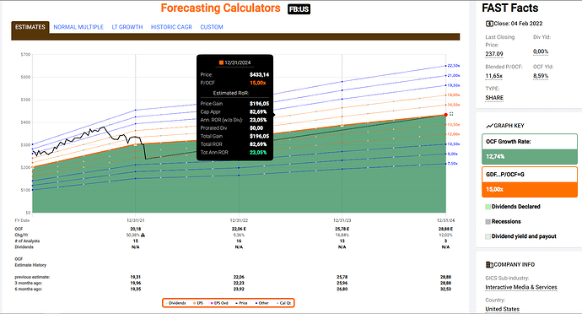
Task: Click the 12/31/22 FY date on the axis
Action: pyautogui.click(x=239, y=220)
